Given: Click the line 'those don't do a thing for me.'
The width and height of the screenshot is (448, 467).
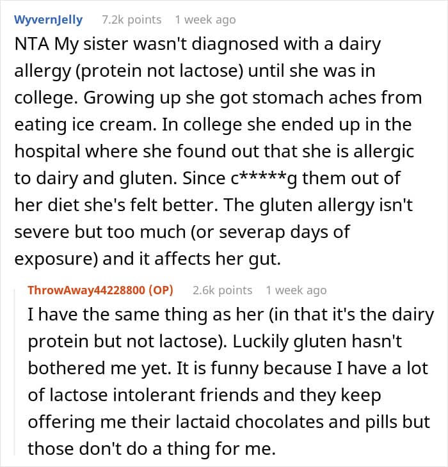Looking at the screenshot, I should (x=152, y=449).
